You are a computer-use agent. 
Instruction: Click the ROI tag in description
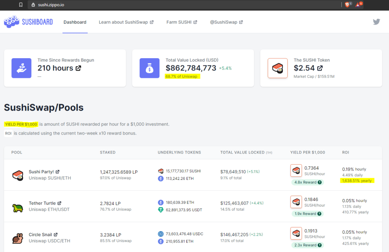tap(8, 133)
